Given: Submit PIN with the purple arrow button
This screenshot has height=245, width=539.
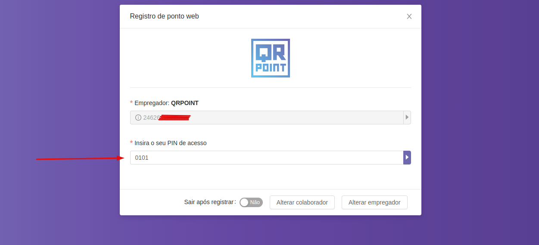Looking at the screenshot, I should (x=407, y=158).
